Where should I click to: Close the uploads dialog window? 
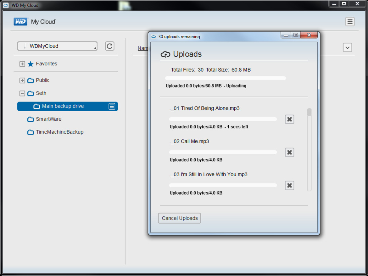[309, 35]
